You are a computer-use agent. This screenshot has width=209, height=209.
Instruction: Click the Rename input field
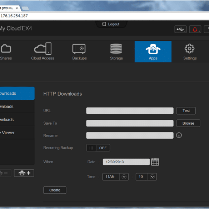pyautogui.click(x=130, y=135)
